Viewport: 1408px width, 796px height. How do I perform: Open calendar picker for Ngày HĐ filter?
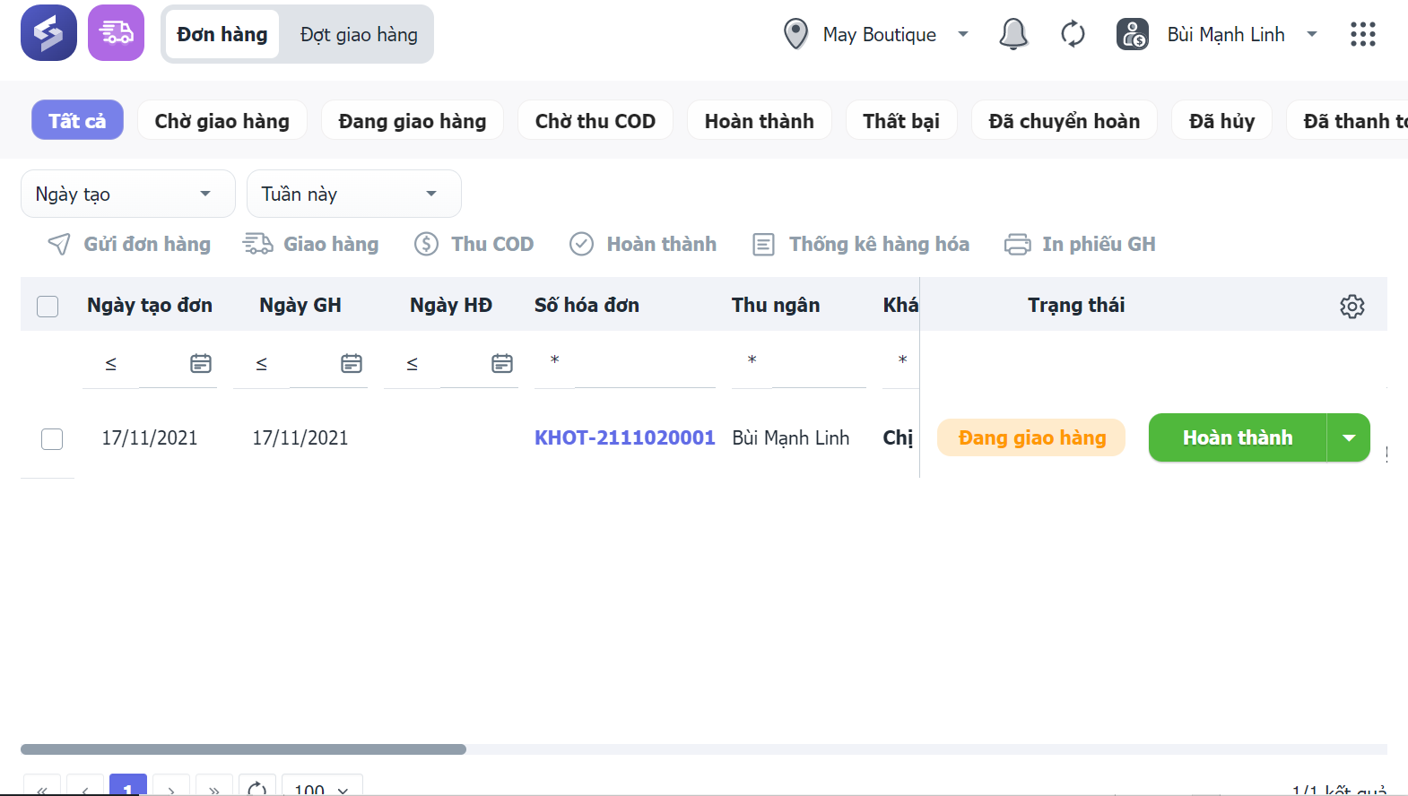click(502, 363)
